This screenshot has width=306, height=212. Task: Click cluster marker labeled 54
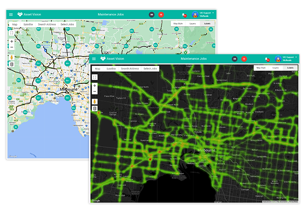pos(152,29)
